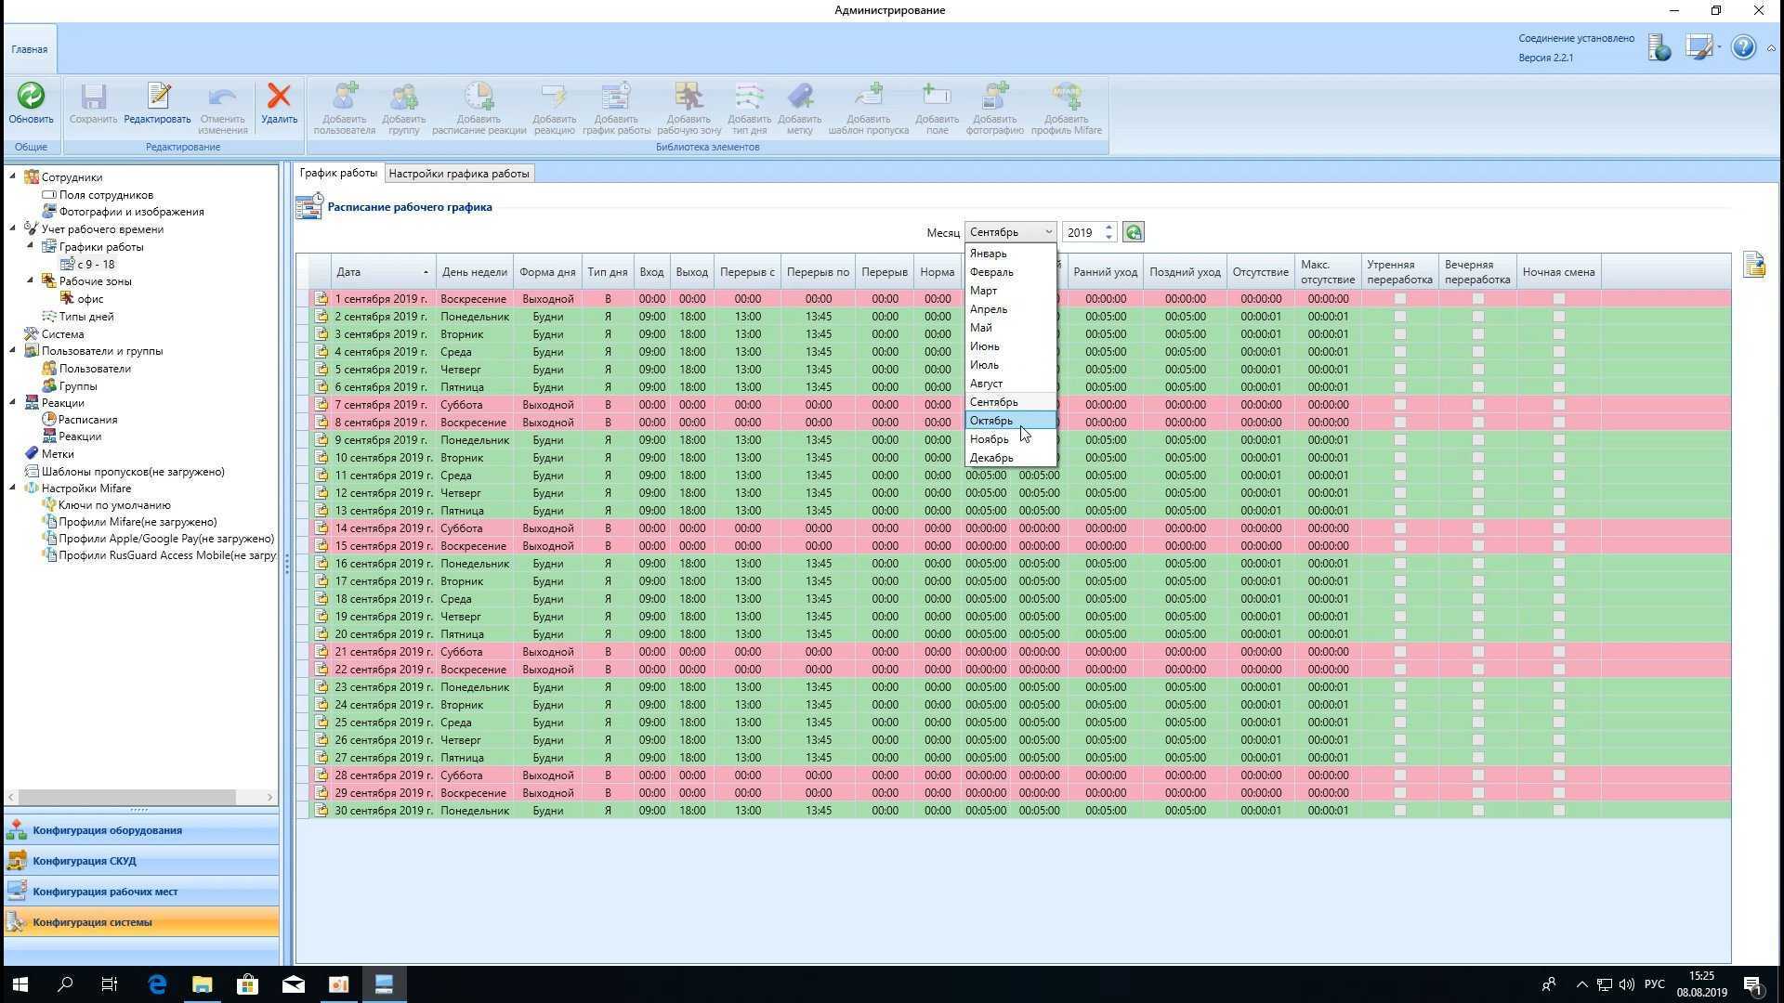Enable Утренняя переработка for 3 сентября
Viewport: 1784px width, 1003px height.
(1399, 334)
